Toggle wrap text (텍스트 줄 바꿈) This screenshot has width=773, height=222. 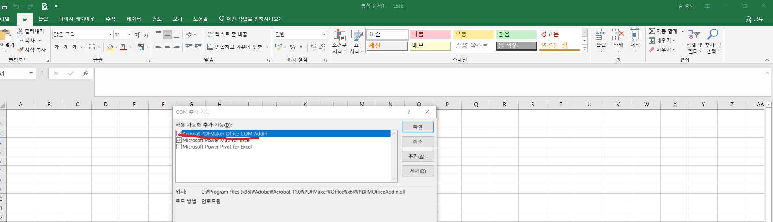pyautogui.click(x=227, y=35)
